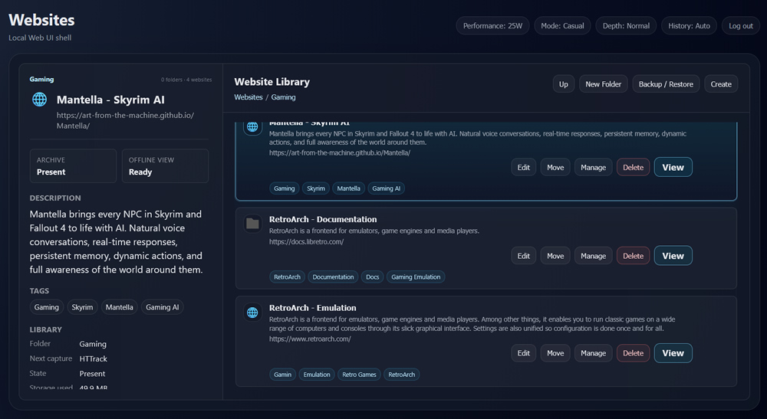
Task: Open the sidebar Mantella URL link
Action: pos(125,120)
